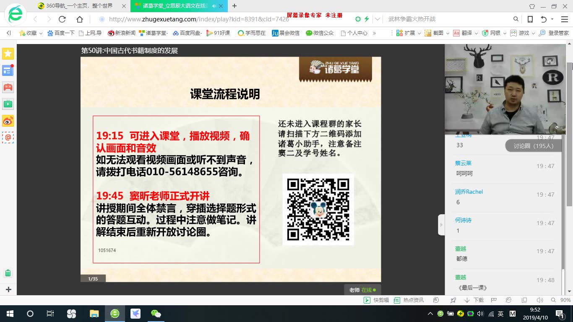Click the QR code on the slide

point(318,209)
